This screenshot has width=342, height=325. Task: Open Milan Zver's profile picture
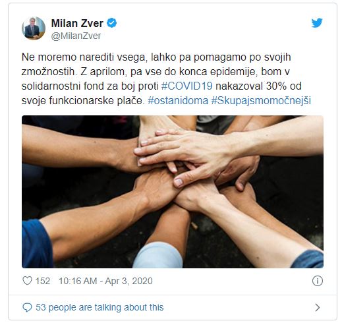[34, 28]
